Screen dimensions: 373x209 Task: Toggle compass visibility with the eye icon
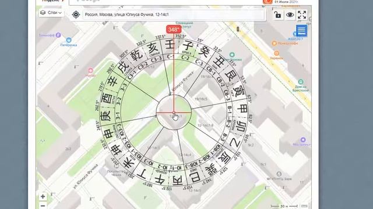[290, 15]
